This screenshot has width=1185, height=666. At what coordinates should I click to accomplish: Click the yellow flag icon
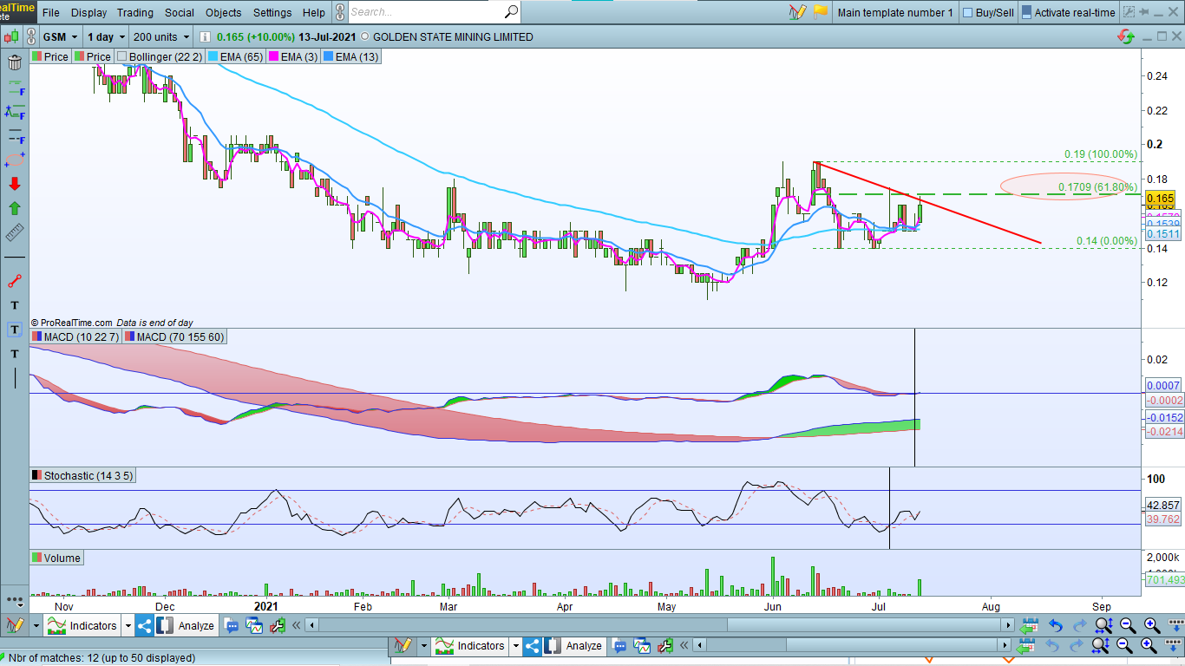820,12
